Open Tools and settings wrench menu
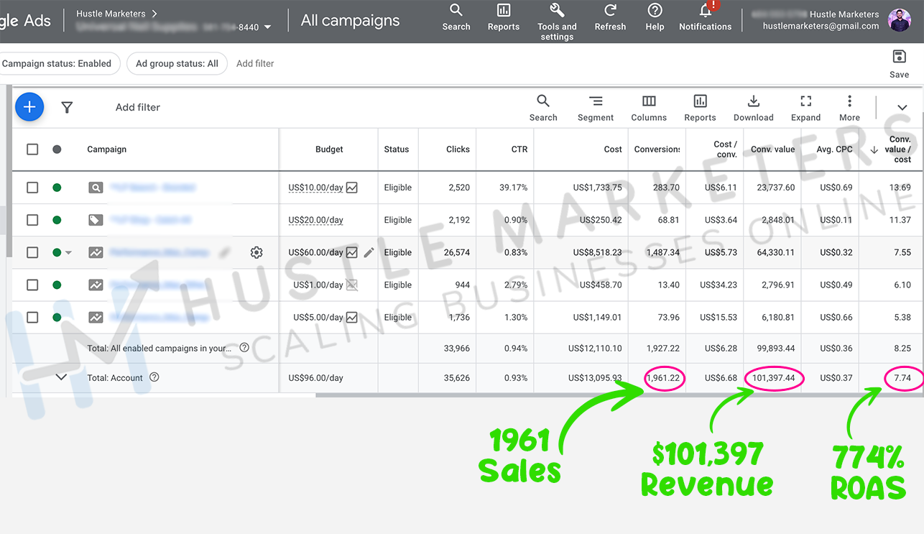Viewport: 924px width, 534px height. 557,11
